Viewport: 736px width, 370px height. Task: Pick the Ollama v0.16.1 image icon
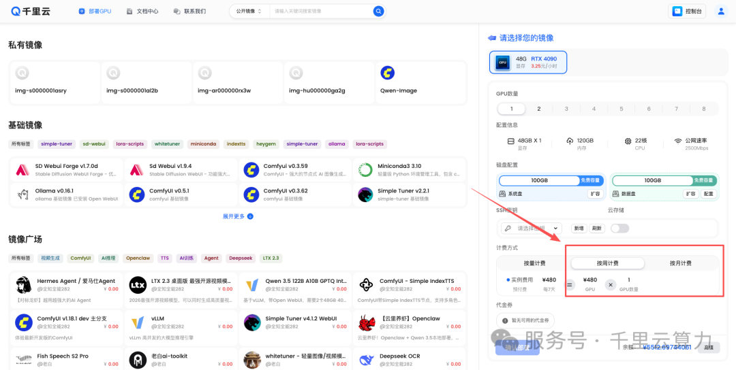pos(22,195)
